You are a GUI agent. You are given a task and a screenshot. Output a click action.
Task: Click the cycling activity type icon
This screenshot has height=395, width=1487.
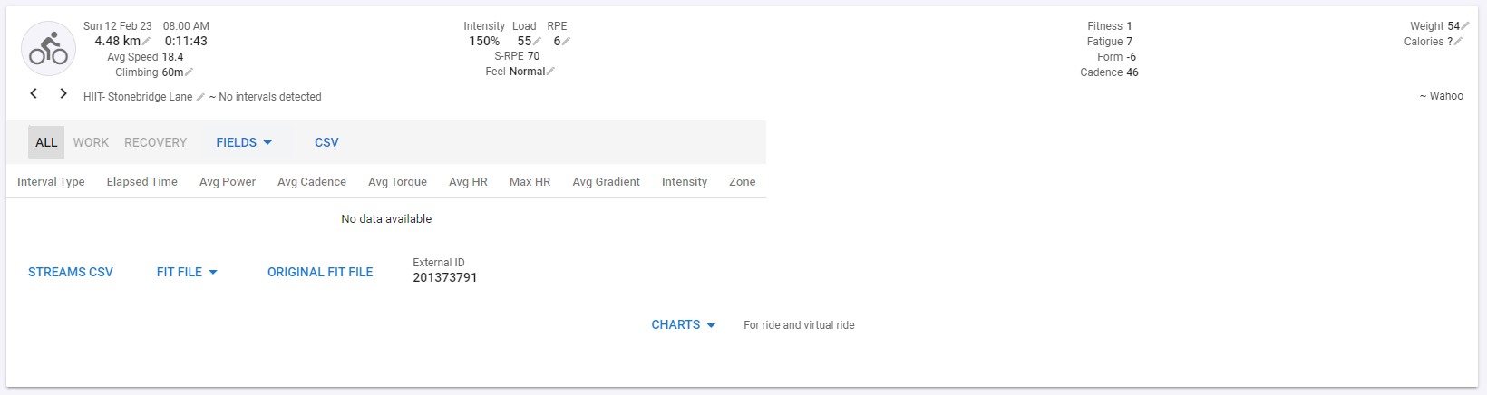[x=48, y=48]
